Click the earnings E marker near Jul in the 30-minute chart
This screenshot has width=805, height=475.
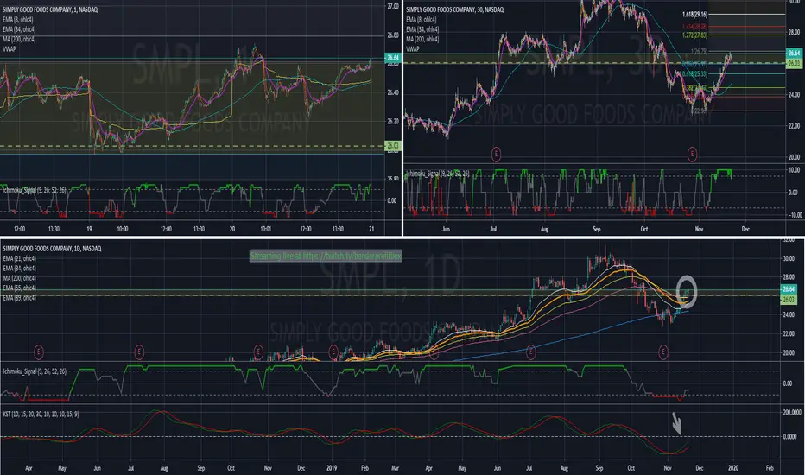496,154
